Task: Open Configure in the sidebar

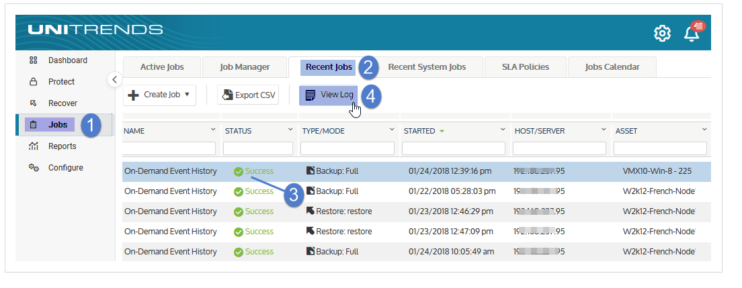Action: [65, 167]
